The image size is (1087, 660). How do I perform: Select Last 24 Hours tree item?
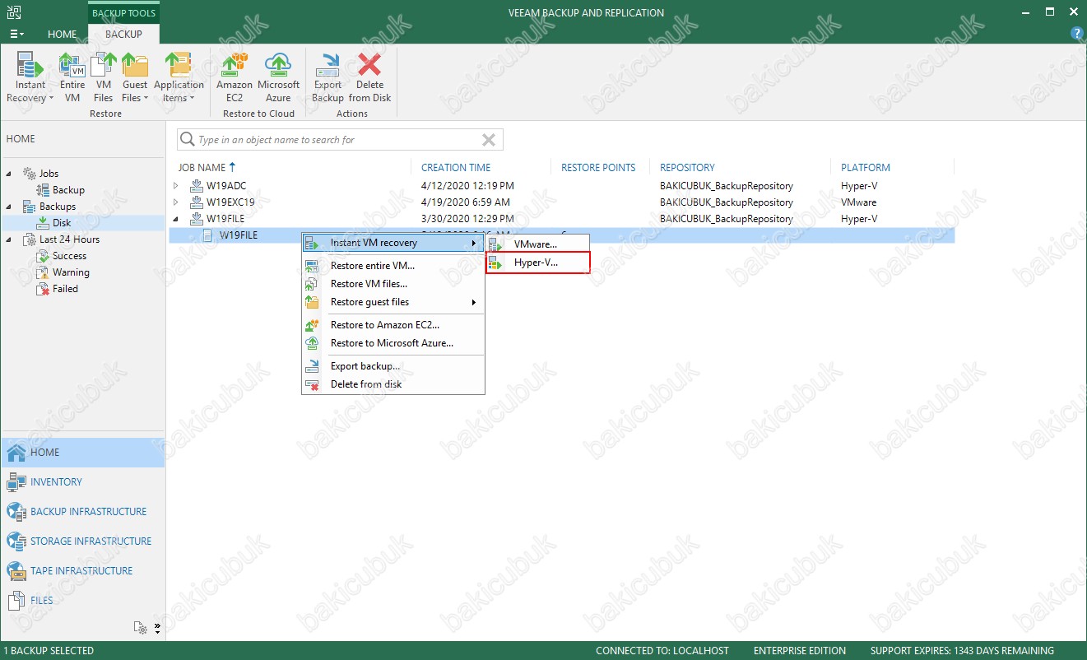(x=69, y=239)
